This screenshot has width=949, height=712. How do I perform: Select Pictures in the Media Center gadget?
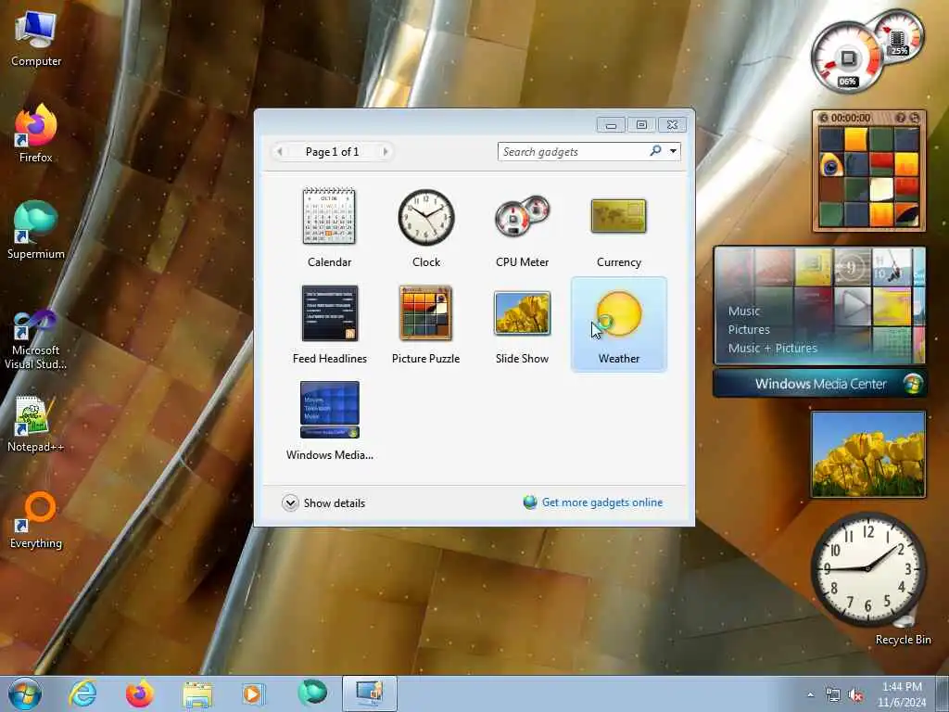[749, 329]
